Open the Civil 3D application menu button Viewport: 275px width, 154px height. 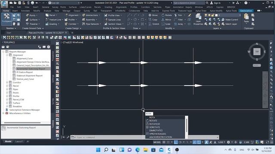pyautogui.click(x=4, y=4)
